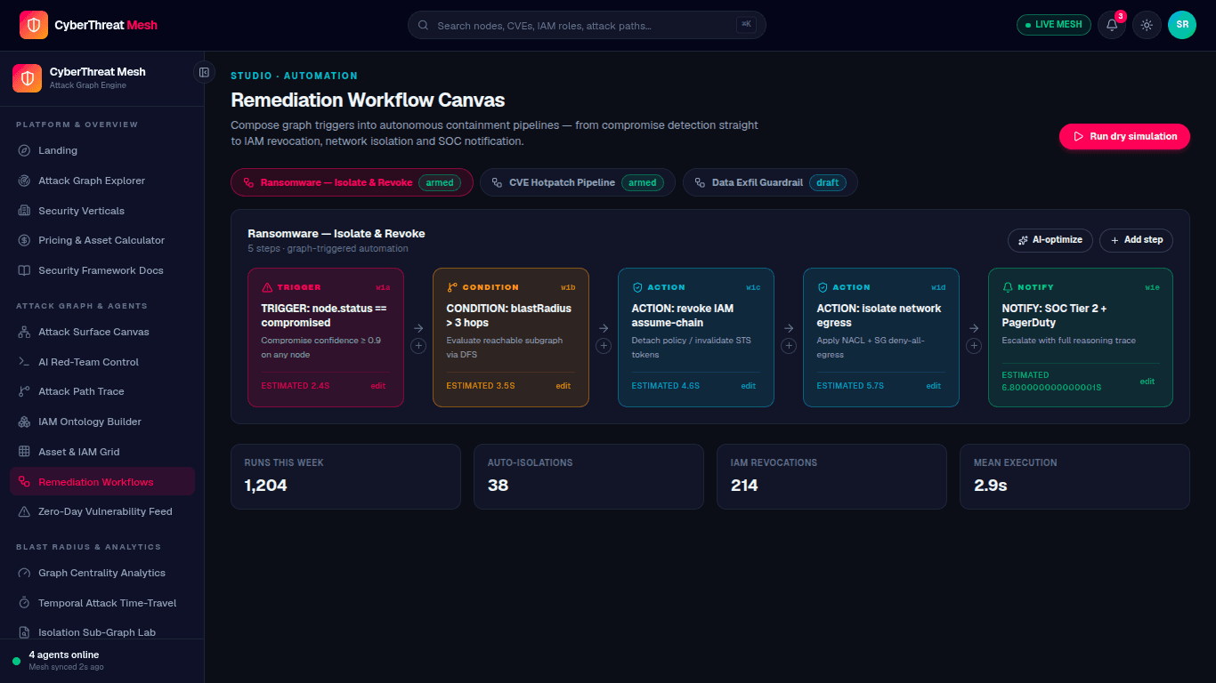1216x683 pixels.
Task: Insert step after revoke IAM action plus icon
Action: [789, 346]
